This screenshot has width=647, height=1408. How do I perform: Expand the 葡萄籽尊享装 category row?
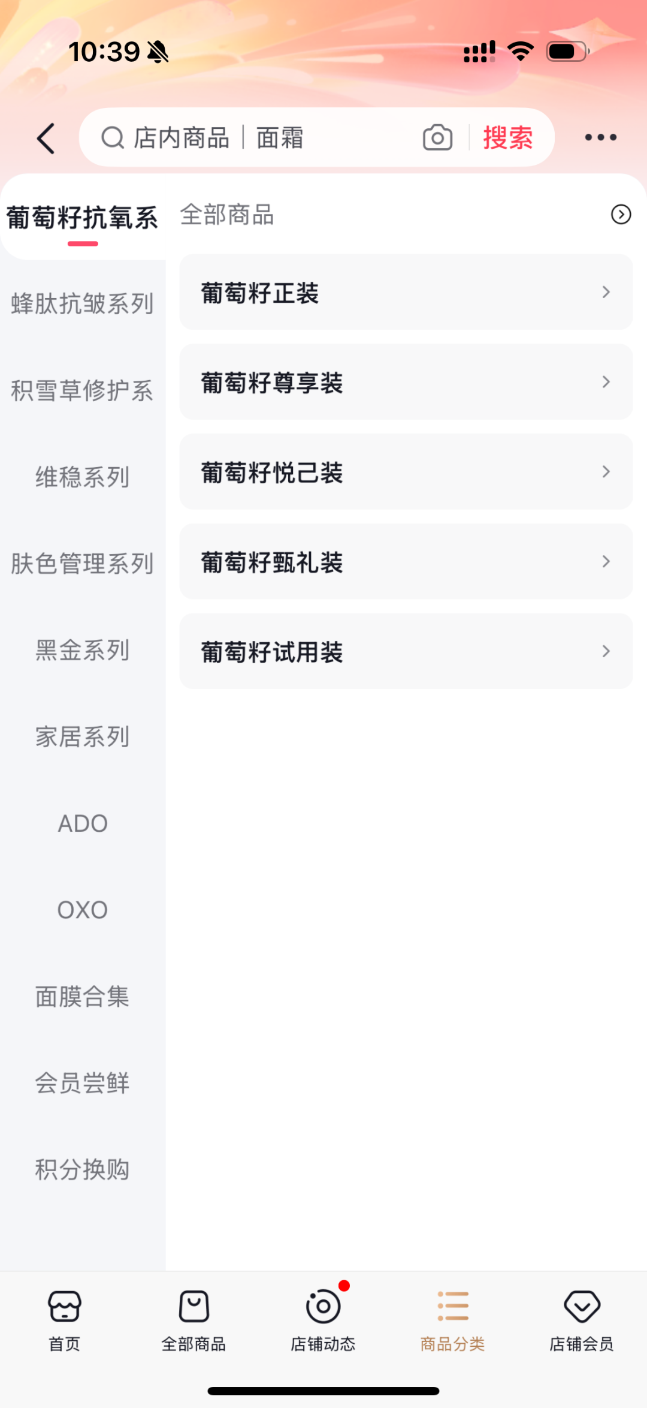coord(406,382)
